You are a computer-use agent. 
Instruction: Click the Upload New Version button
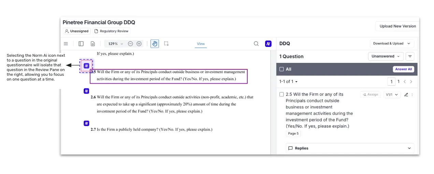coord(397,26)
